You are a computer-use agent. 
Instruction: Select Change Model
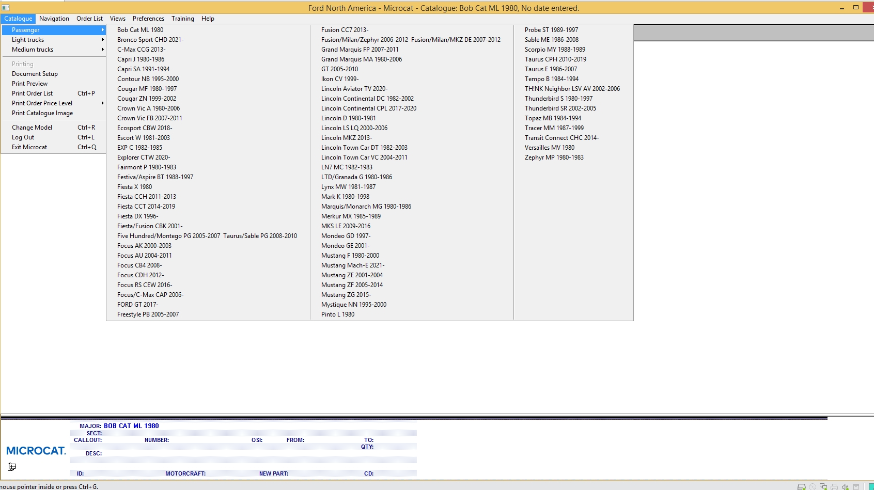[x=54, y=128]
